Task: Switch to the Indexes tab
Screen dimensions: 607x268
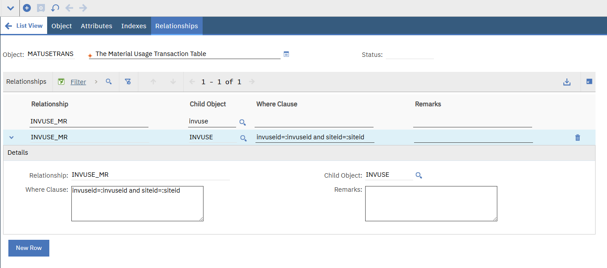Action: 133,26
